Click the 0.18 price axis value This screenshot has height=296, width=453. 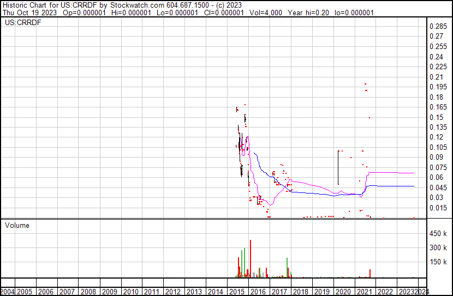(x=436, y=97)
